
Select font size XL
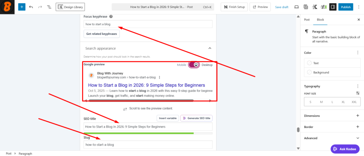343,102
